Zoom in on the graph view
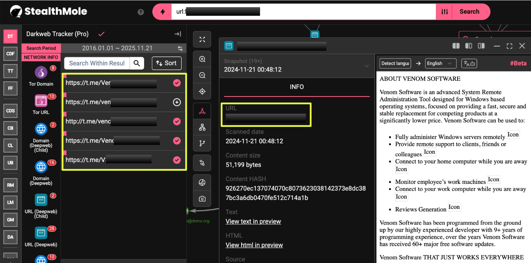531x263 pixels. 202,59
